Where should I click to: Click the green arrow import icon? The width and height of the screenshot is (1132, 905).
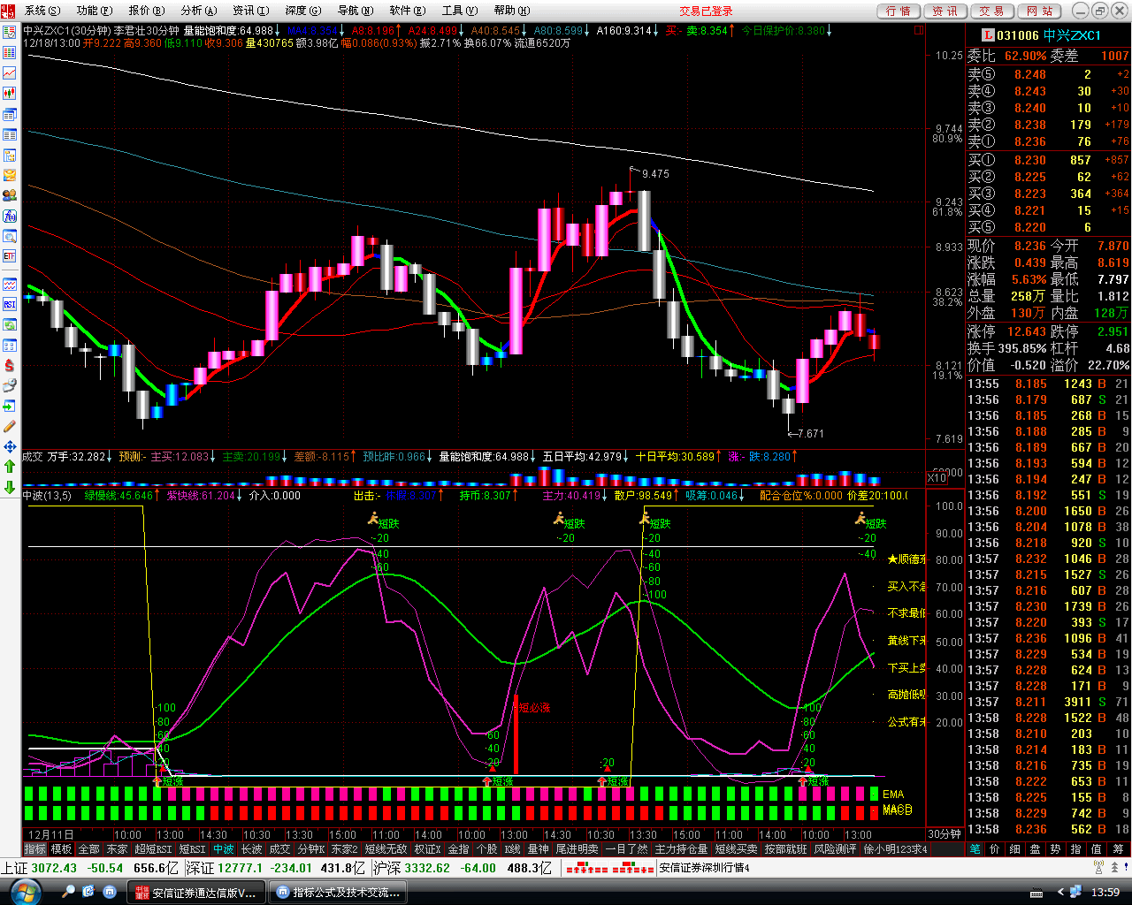(10, 406)
